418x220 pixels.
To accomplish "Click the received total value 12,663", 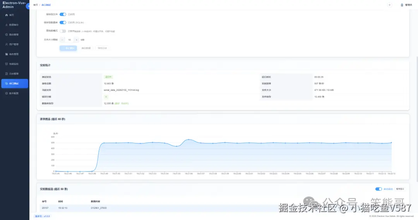I will 109,84.
